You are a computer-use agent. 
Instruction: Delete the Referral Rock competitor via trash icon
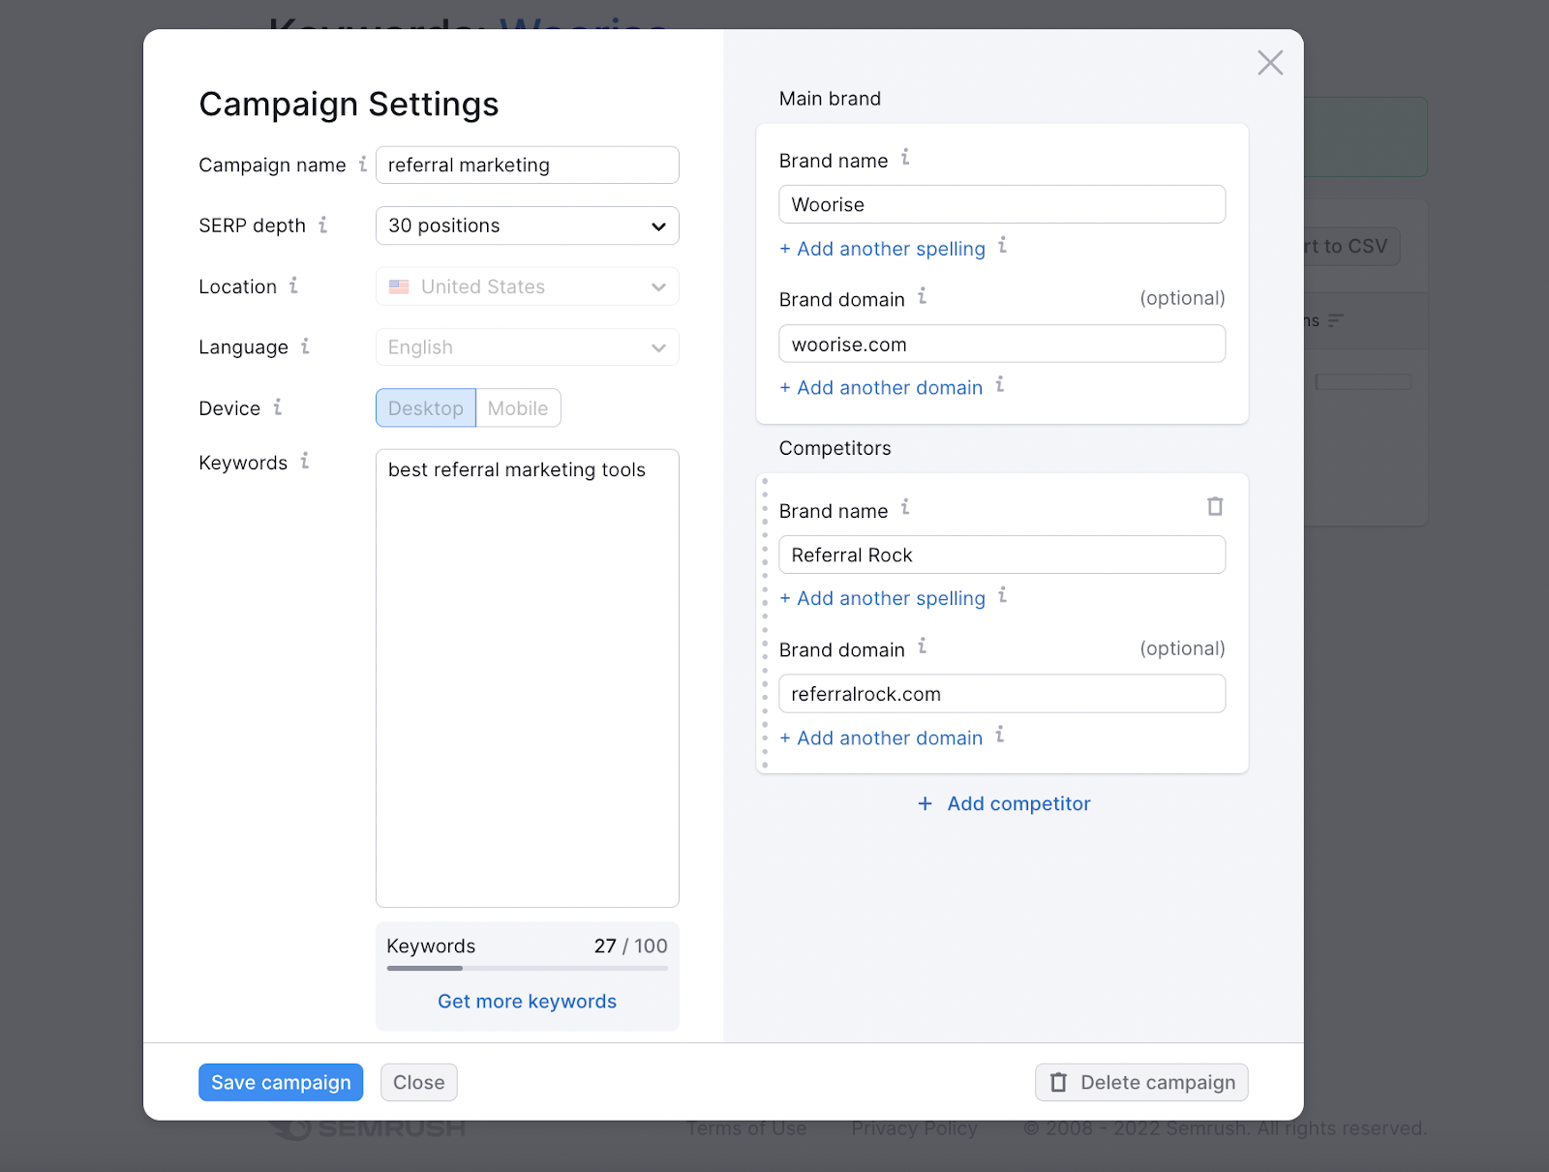click(x=1215, y=506)
